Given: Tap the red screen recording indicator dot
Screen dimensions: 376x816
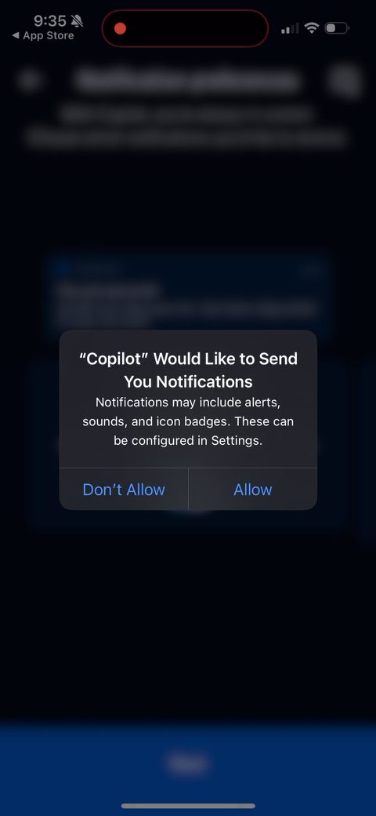Looking at the screenshot, I should pos(120,28).
